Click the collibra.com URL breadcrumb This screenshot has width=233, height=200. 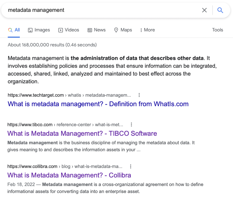click(65, 167)
